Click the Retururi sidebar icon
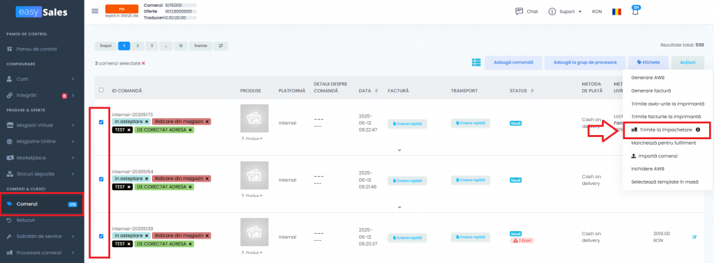This screenshot has height=263, width=714. [x=10, y=221]
